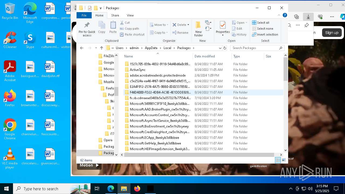Click the red Delete icon
The image size is (345, 194).
[174, 25]
